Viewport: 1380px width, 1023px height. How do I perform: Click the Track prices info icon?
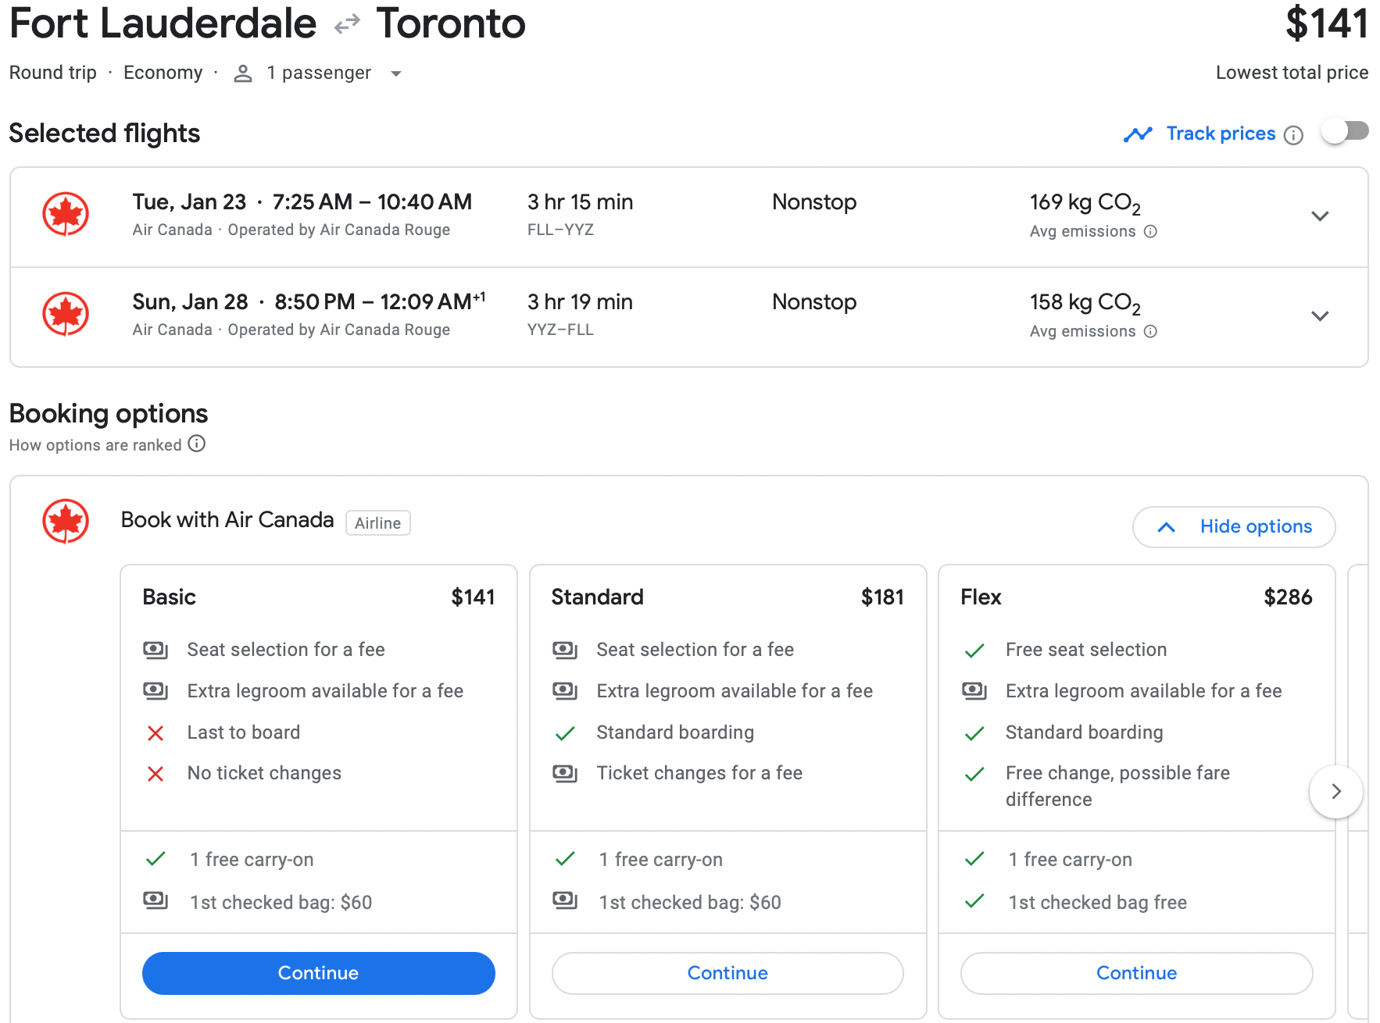pos(1294,135)
